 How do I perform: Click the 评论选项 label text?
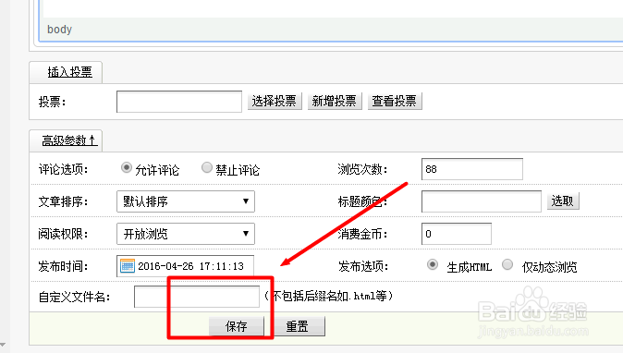pos(63,169)
